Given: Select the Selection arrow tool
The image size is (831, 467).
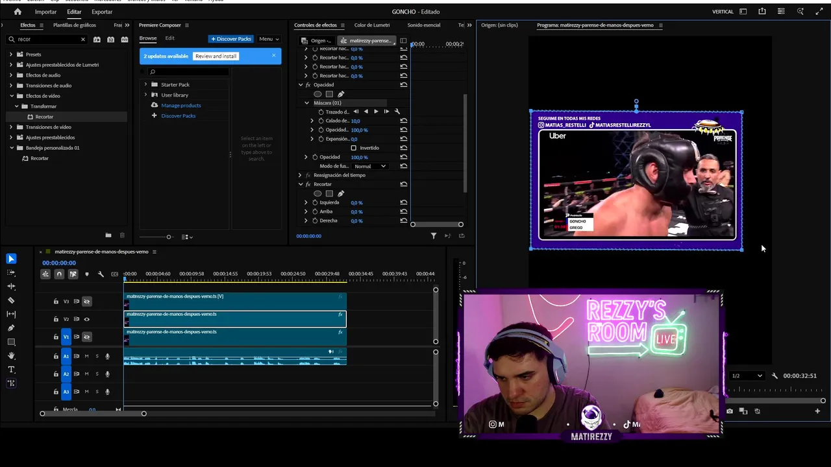Looking at the screenshot, I should click(x=11, y=259).
